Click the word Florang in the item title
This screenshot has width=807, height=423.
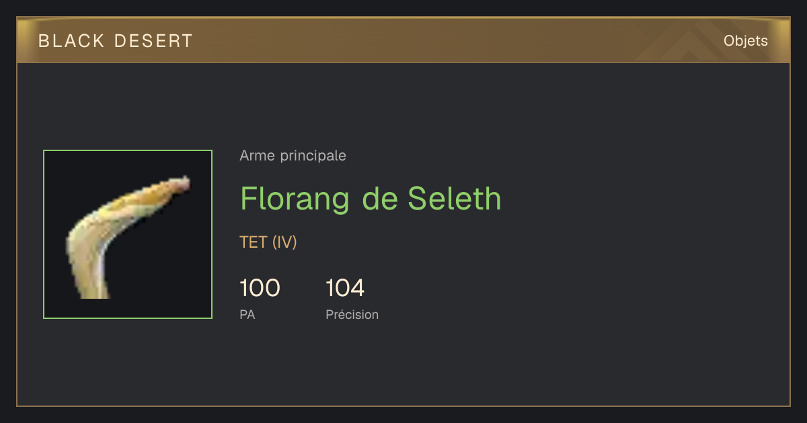[x=295, y=199]
